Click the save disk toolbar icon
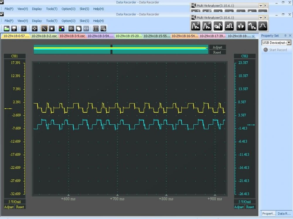The height and width of the screenshot is (219, 293). click(x=14, y=29)
